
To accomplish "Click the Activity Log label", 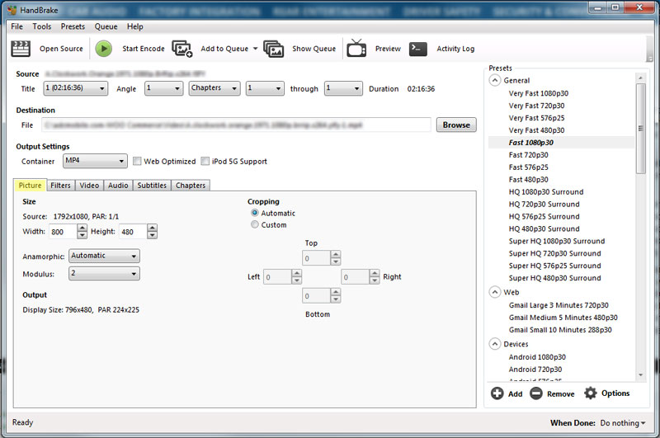I will pos(455,49).
